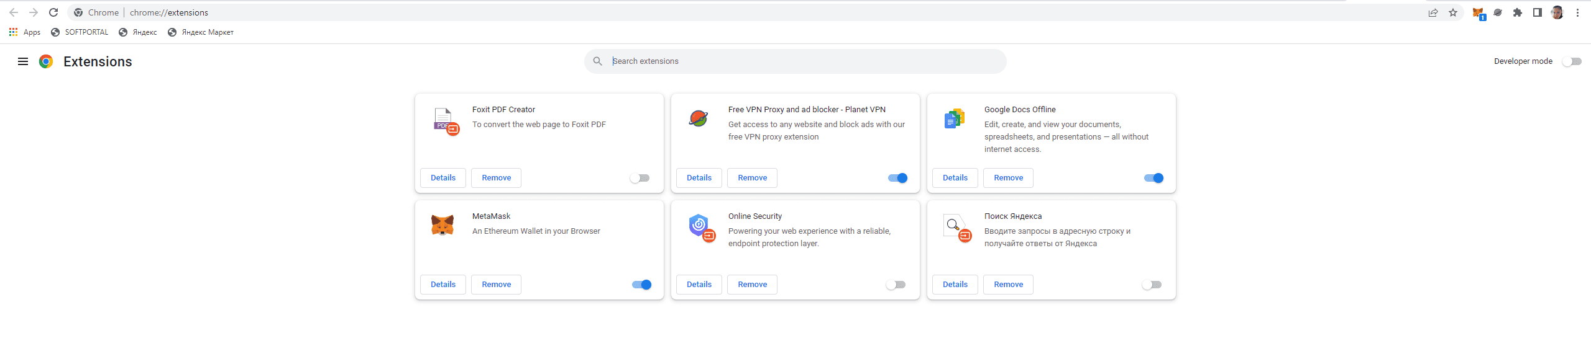Open Details for Online Security
Image resolution: width=1591 pixels, height=346 pixels.
pos(699,285)
